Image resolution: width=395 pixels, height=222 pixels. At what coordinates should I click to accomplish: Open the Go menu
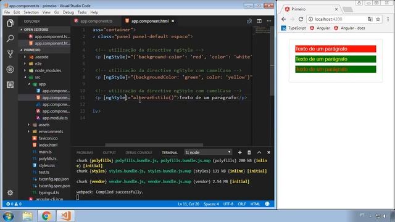coord(57,12)
